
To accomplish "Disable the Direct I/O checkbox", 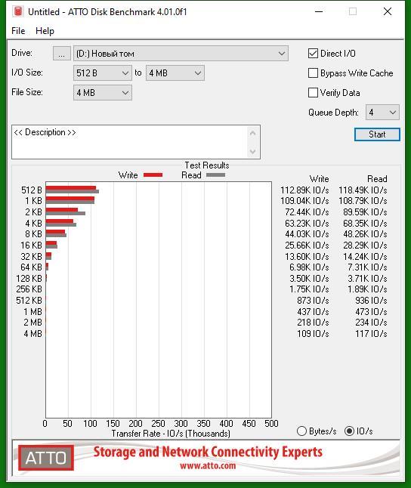I will [313, 54].
